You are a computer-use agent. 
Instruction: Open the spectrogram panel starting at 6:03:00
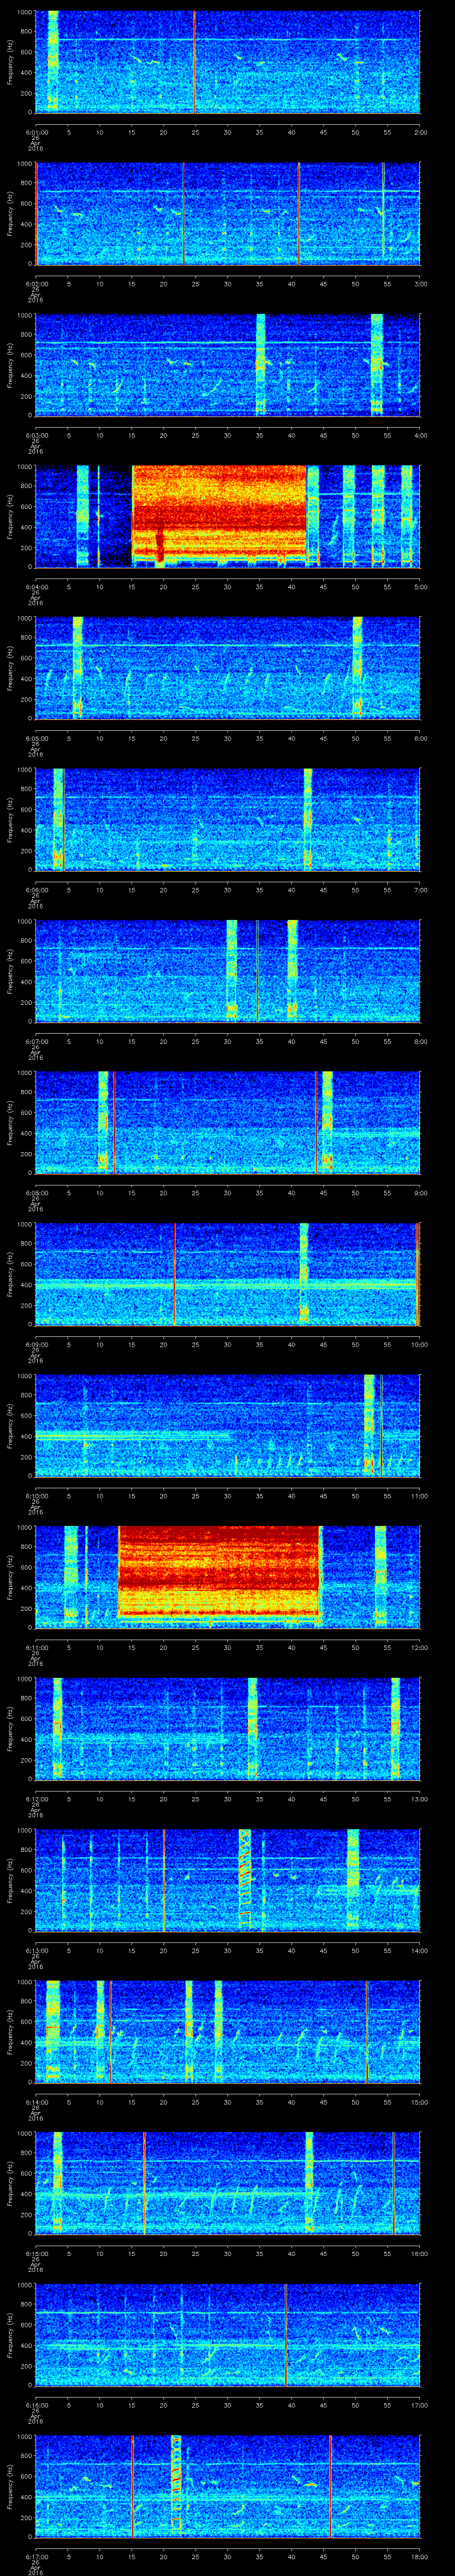click(x=227, y=364)
